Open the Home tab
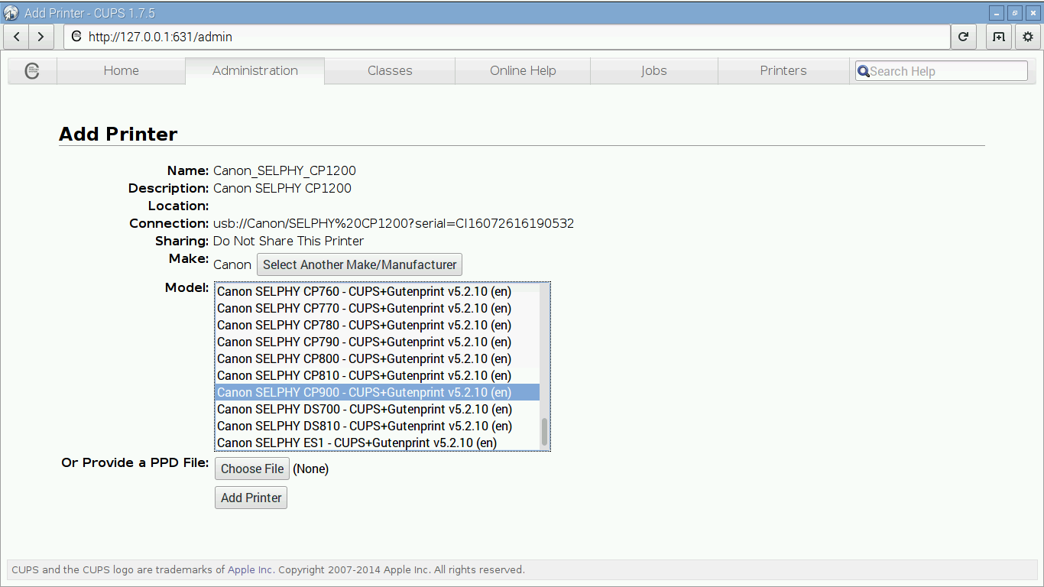This screenshot has height=587, width=1044. [121, 70]
